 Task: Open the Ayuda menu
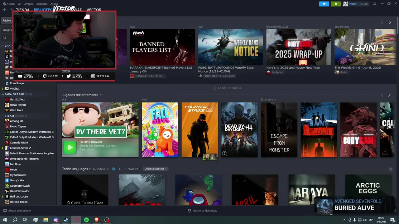(54, 4)
